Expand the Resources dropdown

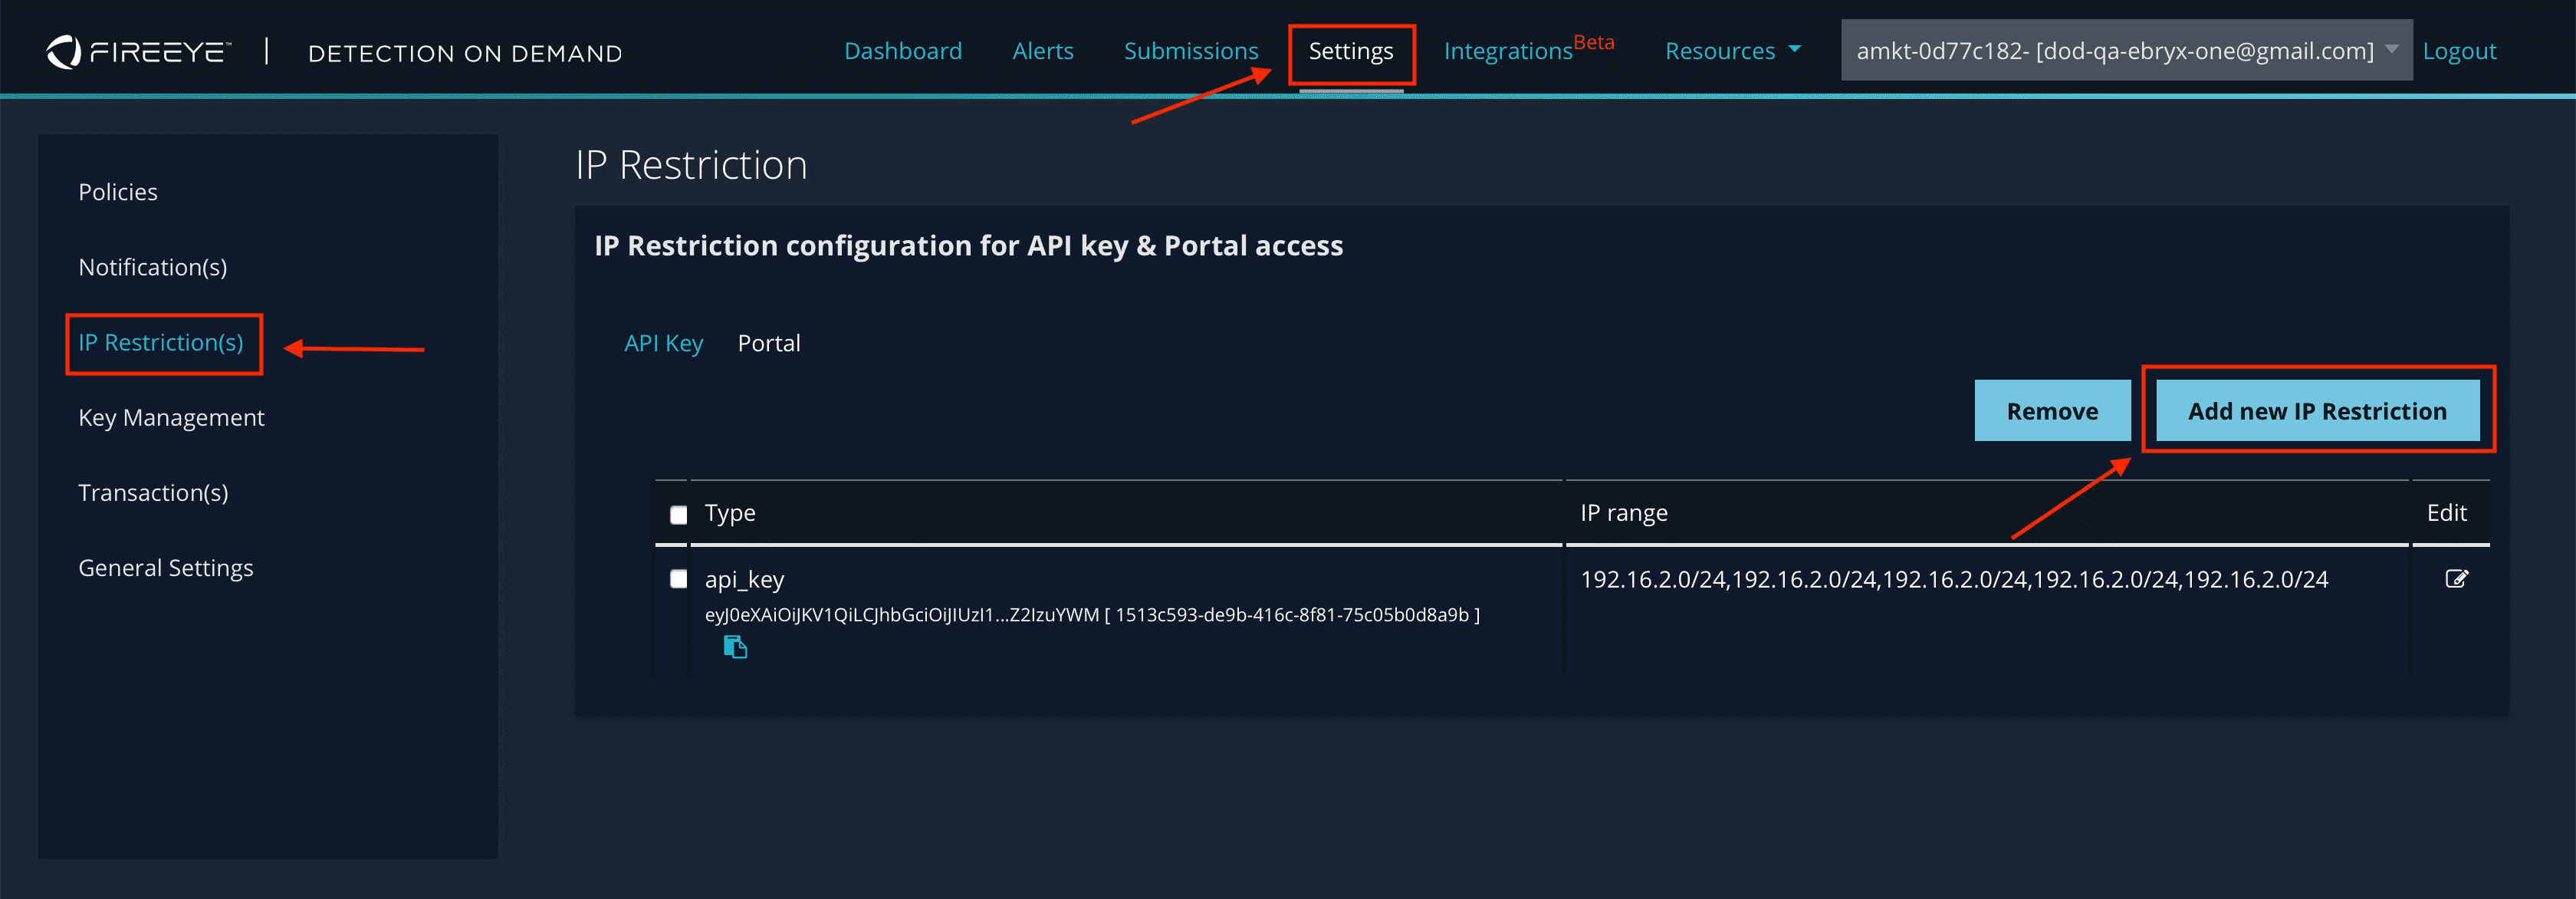point(1732,50)
